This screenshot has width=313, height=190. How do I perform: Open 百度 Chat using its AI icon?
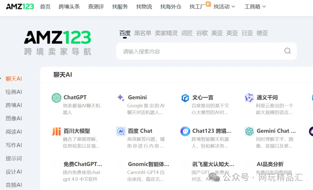(121, 131)
